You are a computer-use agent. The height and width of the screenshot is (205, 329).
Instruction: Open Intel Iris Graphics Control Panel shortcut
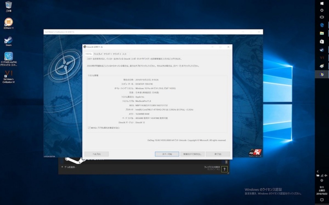[8, 59]
